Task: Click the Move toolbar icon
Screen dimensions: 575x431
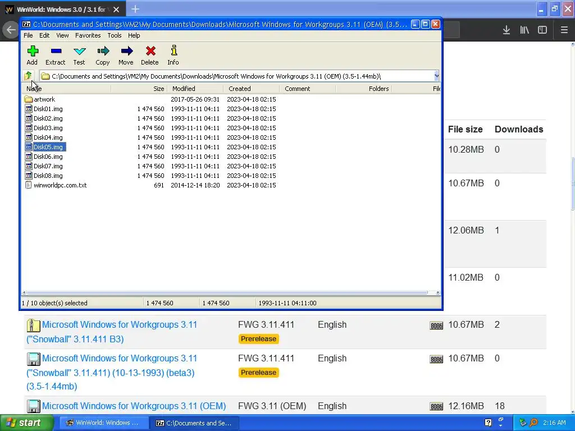Action: (126, 55)
